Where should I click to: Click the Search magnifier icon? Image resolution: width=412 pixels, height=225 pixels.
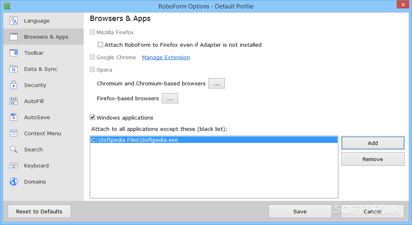(14, 149)
